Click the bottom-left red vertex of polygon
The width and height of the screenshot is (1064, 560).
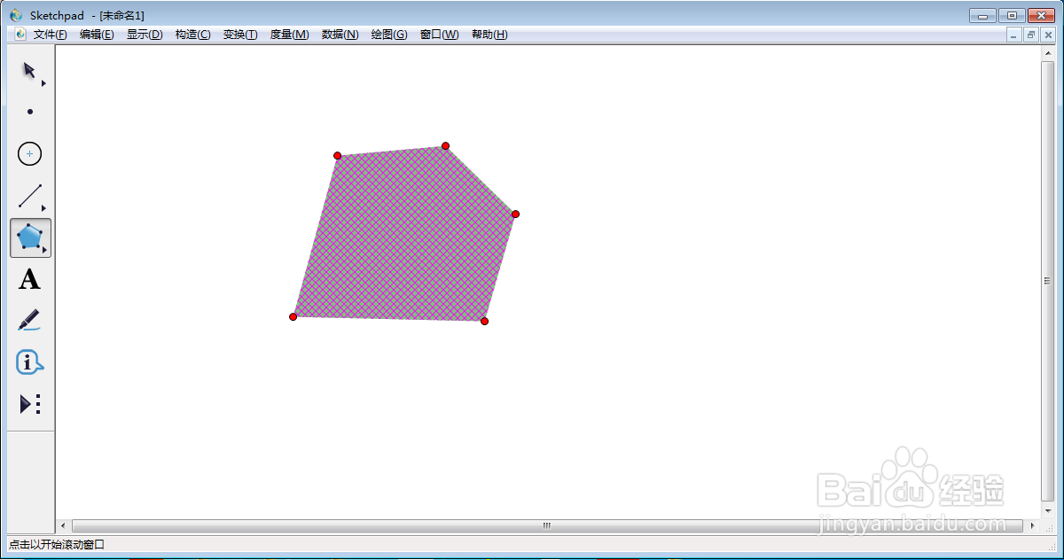(293, 316)
